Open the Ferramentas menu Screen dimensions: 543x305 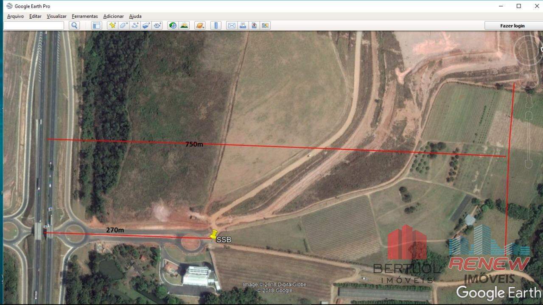[x=85, y=16]
